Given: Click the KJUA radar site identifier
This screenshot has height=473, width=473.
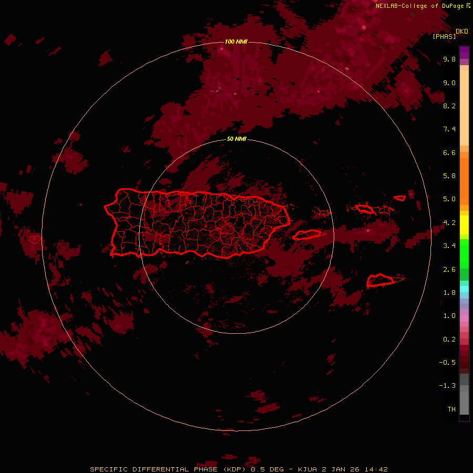Looking at the screenshot, I should pos(307,469).
